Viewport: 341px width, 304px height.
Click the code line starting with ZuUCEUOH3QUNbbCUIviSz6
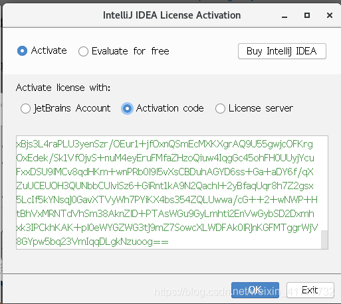coord(165,186)
